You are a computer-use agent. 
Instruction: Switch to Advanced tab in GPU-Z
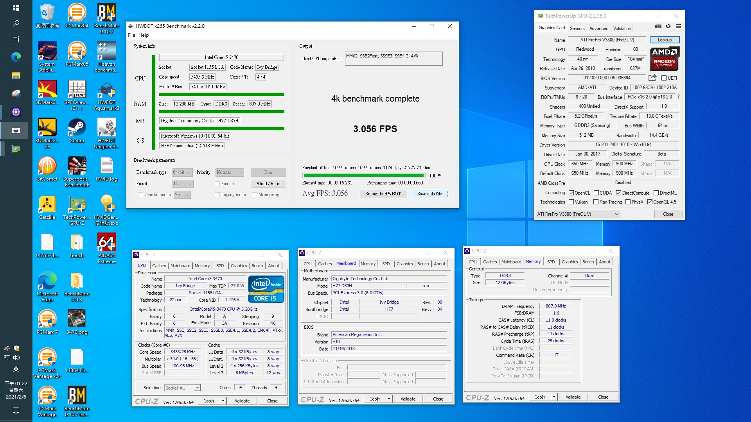(598, 28)
